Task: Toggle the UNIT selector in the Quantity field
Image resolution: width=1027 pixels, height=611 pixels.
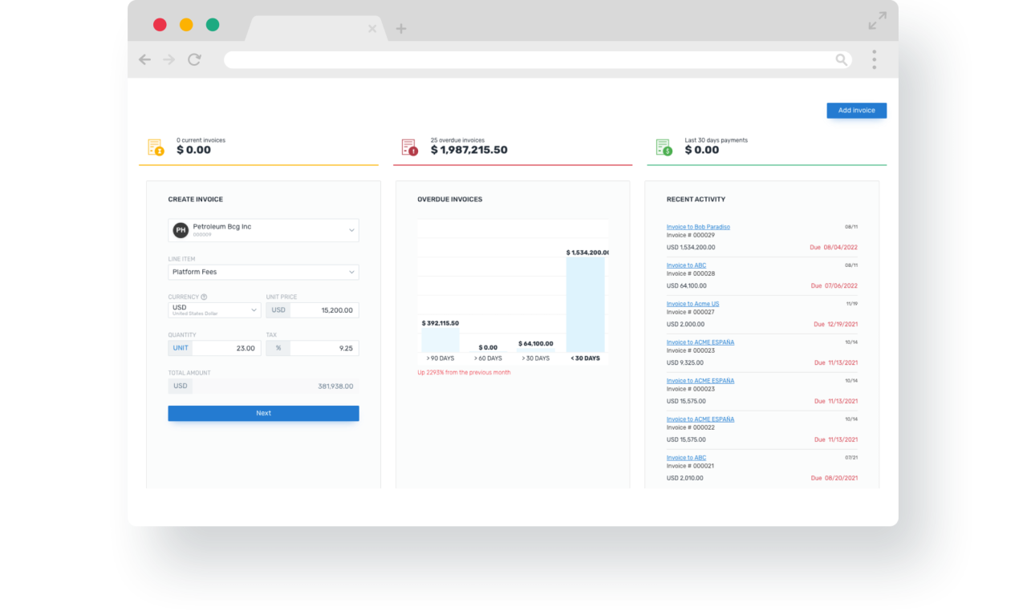Action: click(x=180, y=347)
